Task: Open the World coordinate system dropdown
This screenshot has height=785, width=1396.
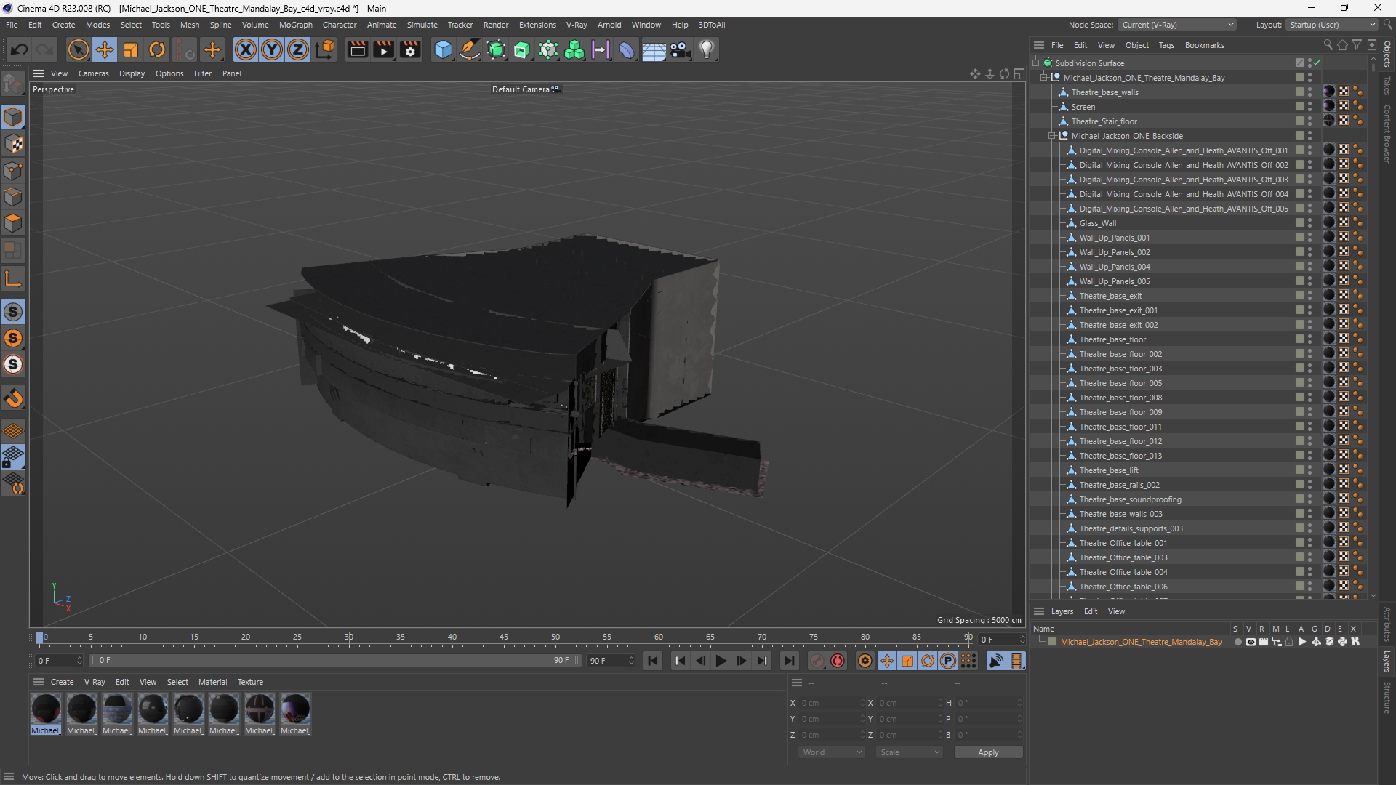Action: [832, 752]
